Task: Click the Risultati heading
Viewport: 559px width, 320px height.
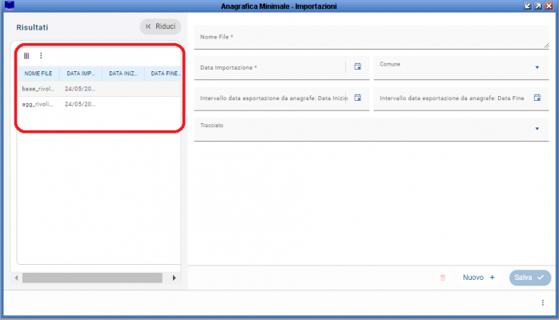Action: [32, 27]
